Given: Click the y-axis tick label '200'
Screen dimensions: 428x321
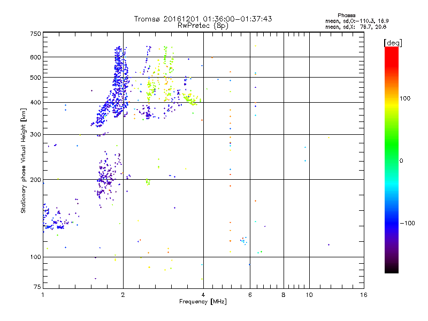Looking at the screenshot, I should (35, 180).
